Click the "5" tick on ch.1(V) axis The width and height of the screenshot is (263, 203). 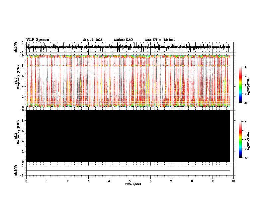[23, 42]
